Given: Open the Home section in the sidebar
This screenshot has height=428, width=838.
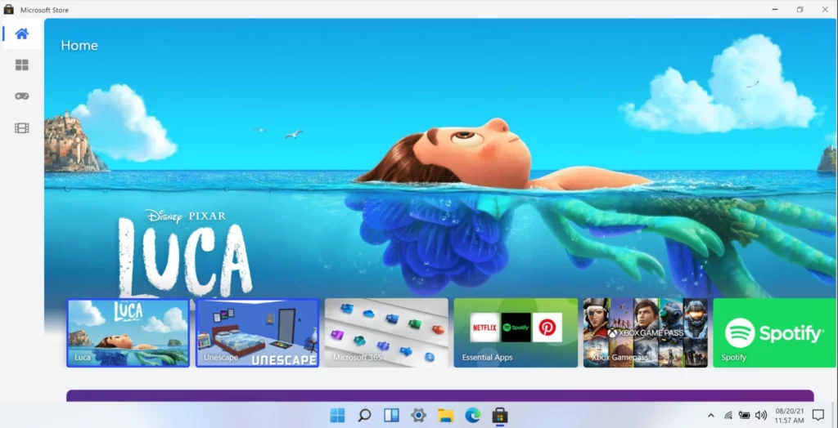Looking at the screenshot, I should 21,34.
